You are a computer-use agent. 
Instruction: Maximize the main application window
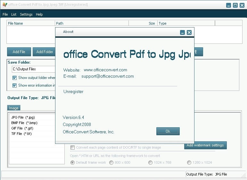point(235,5)
